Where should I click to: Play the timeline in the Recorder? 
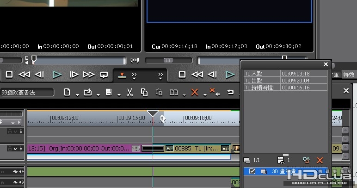point(230,75)
